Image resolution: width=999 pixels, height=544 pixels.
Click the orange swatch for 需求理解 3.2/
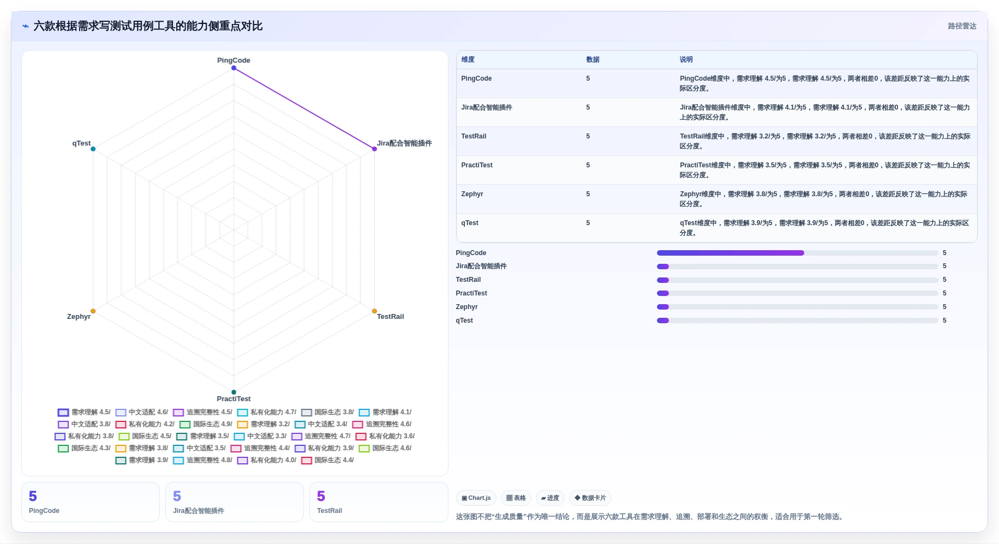pos(242,425)
